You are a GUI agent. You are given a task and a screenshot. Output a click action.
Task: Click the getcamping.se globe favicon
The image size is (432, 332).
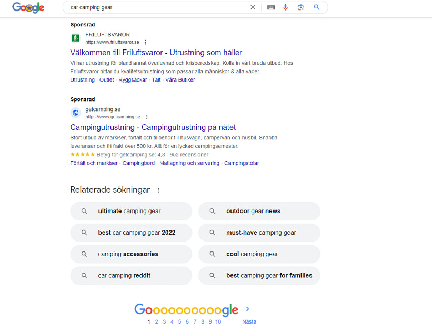[x=75, y=113]
